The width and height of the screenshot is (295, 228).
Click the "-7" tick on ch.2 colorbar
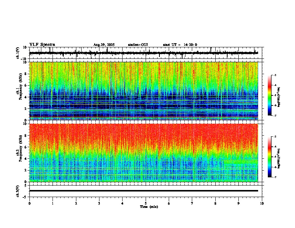click(x=275, y=177)
